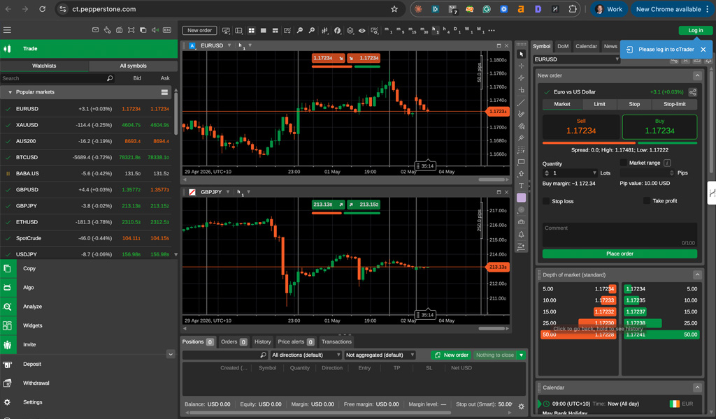Image resolution: width=716 pixels, height=419 pixels.
Task: Select the W1 timeframe
Action: pos(468,31)
